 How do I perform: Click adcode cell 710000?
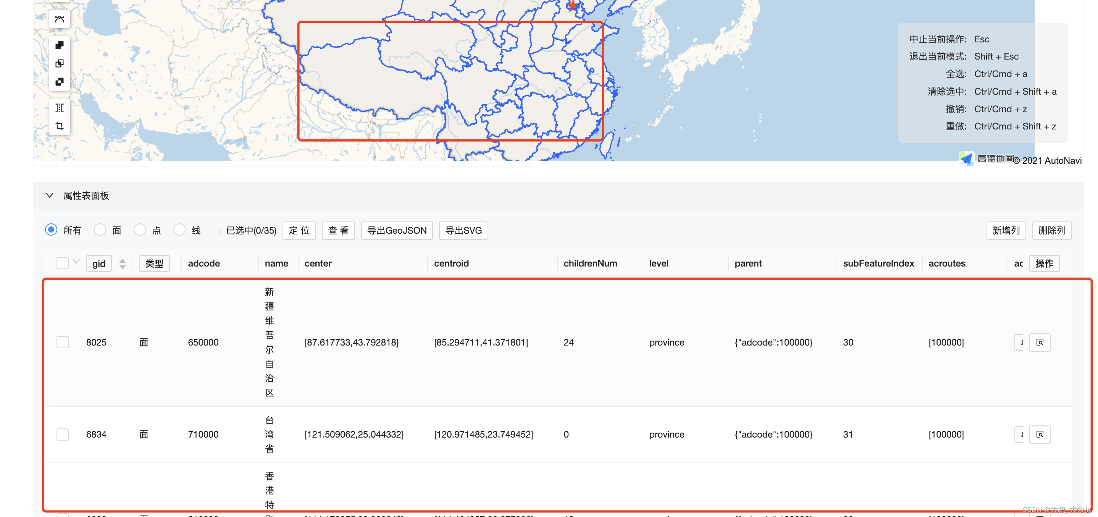tap(203, 434)
